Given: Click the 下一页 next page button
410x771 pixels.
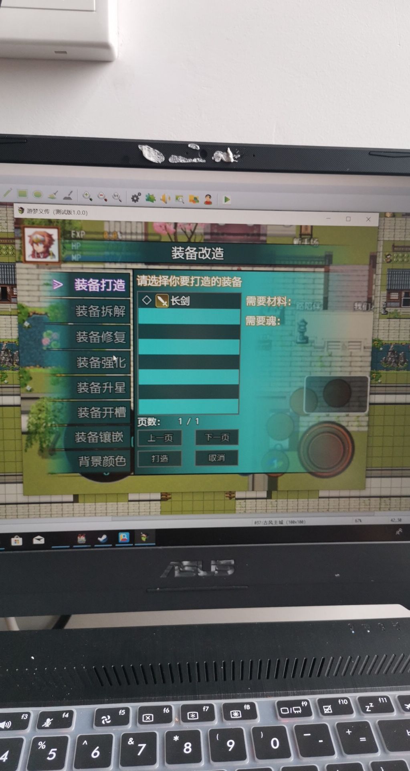Looking at the screenshot, I should 217,437.
